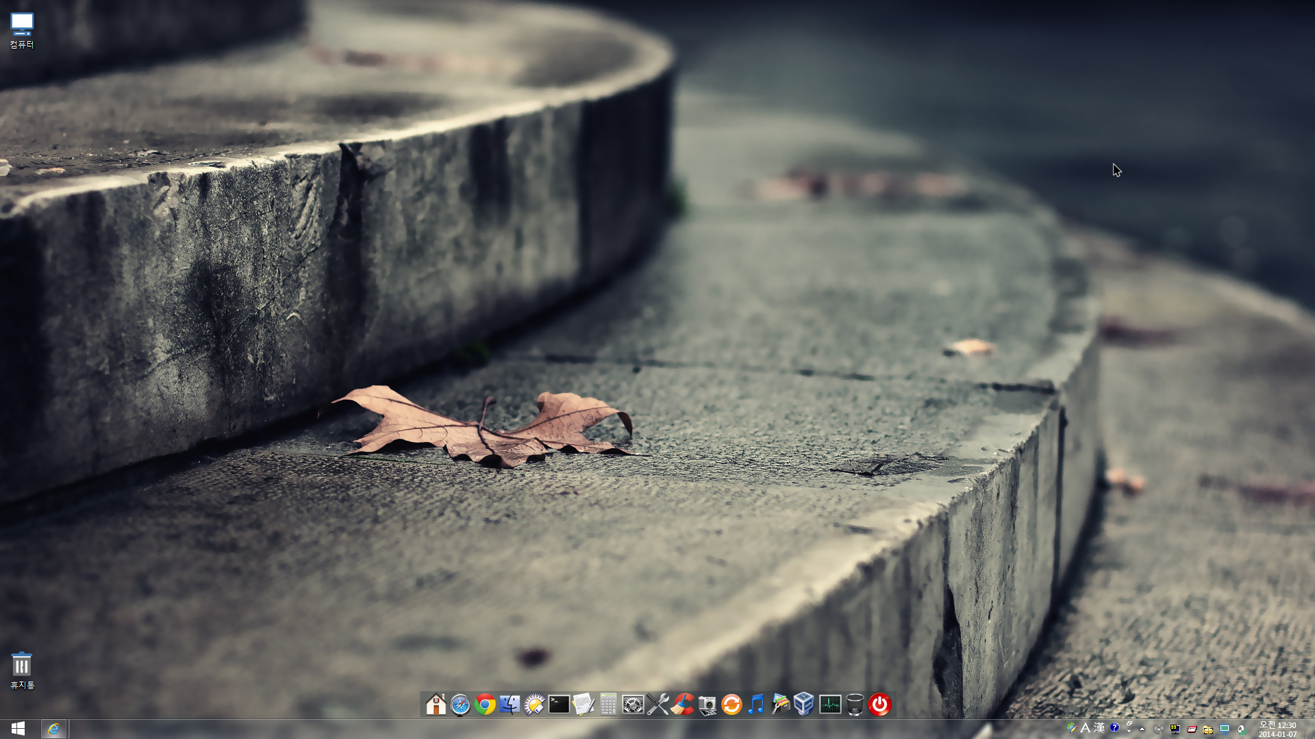
Task: Open the Windows Start button
Action: [x=18, y=729]
